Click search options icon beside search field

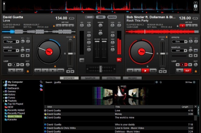pyautogui.click(x=157, y=82)
